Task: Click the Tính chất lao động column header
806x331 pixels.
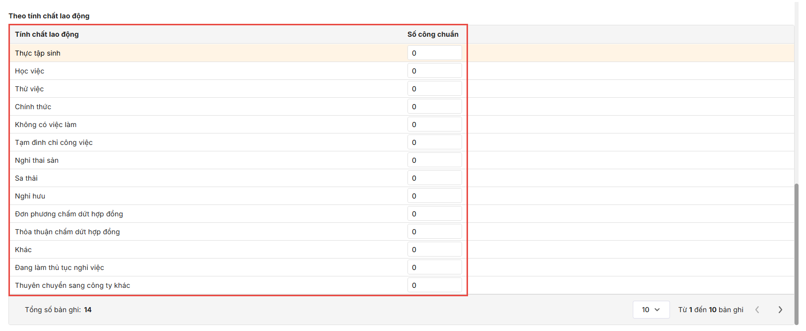Action: (x=47, y=34)
